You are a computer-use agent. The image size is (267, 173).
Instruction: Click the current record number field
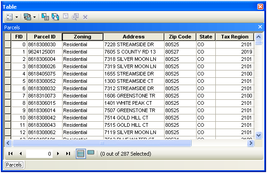pos(39,154)
